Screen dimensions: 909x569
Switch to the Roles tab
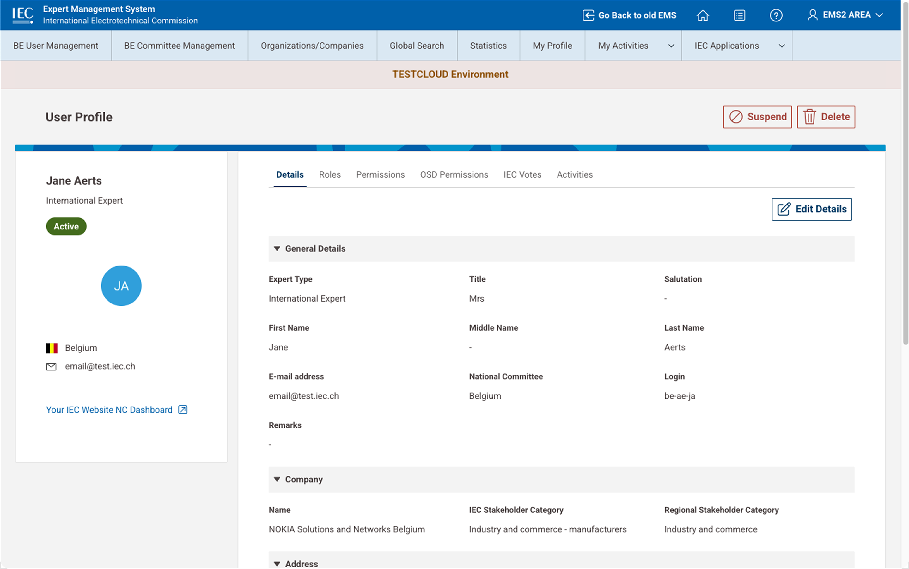330,174
